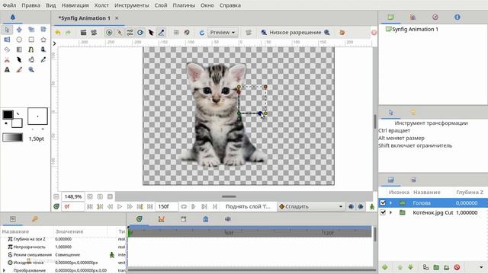Decrease display resolution left of Низкое разрешение
Screen dimensions: 488x274
click(x=264, y=32)
